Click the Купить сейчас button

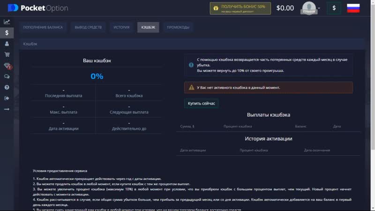coord(201,103)
